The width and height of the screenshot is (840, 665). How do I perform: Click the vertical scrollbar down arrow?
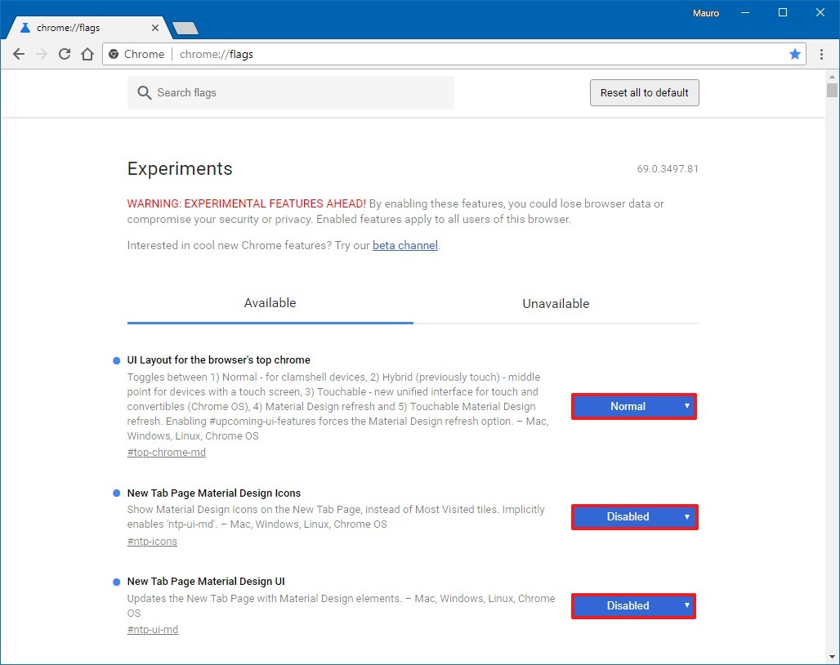pyautogui.click(x=833, y=658)
